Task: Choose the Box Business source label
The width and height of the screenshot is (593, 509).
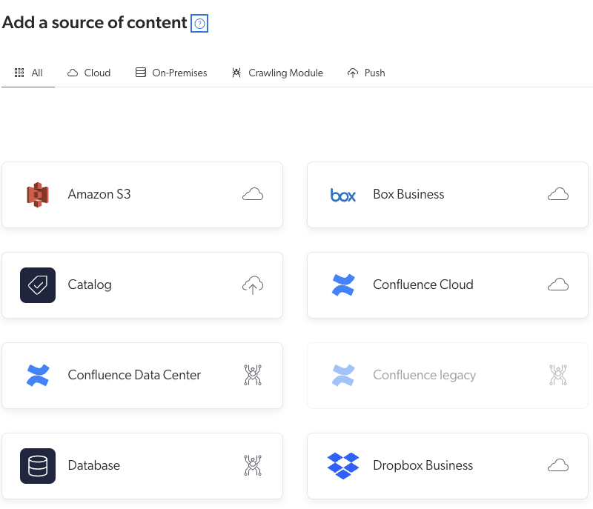Action: (408, 194)
